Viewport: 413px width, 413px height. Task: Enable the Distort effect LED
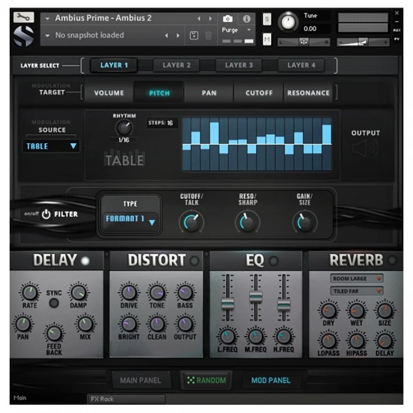pyautogui.click(x=195, y=261)
